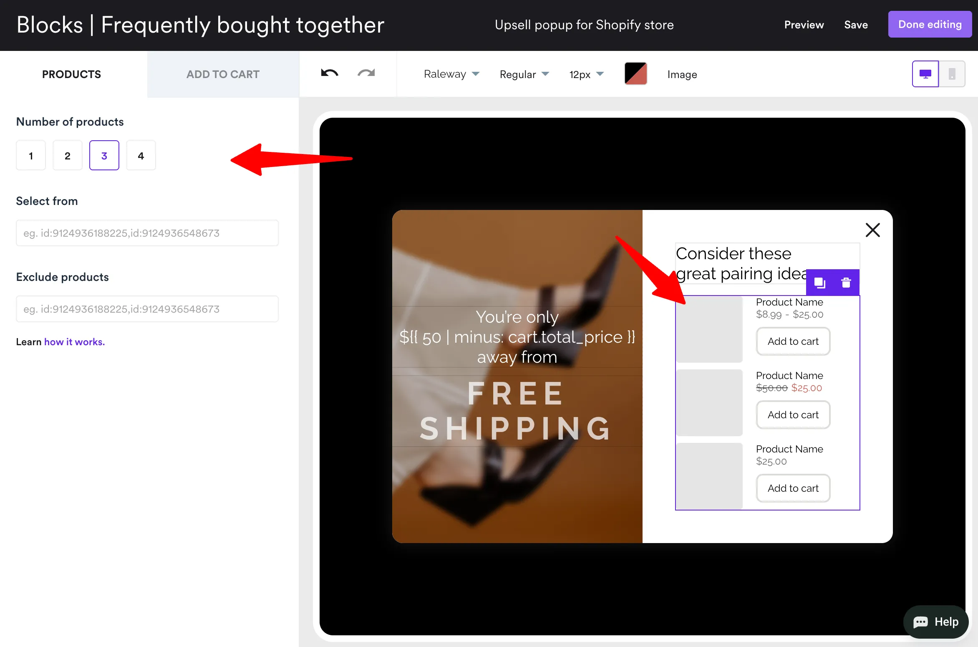Open the font weight dropdown showing Regular
The width and height of the screenshot is (978, 647).
[x=524, y=74]
